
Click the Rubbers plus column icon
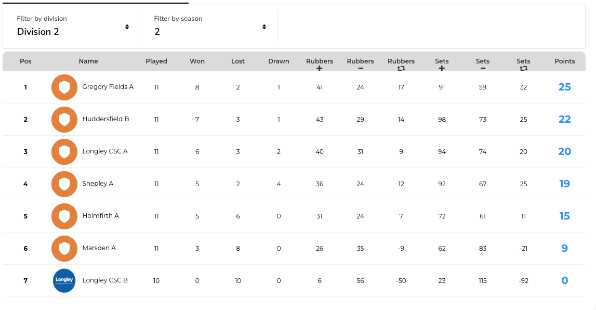(319, 69)
